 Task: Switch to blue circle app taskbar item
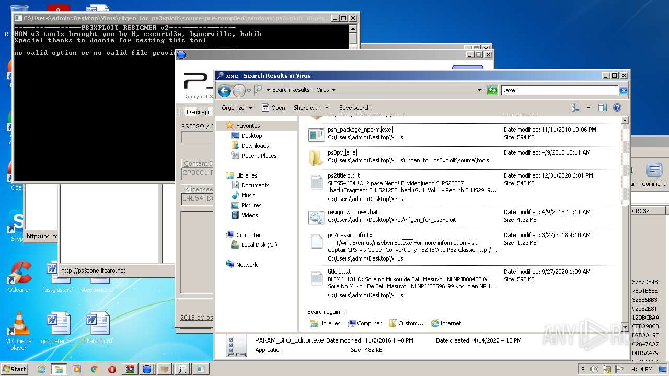pos(147,369)
